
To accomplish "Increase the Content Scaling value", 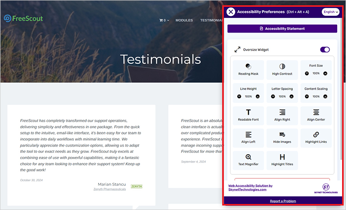I will (x=325, y=96).
